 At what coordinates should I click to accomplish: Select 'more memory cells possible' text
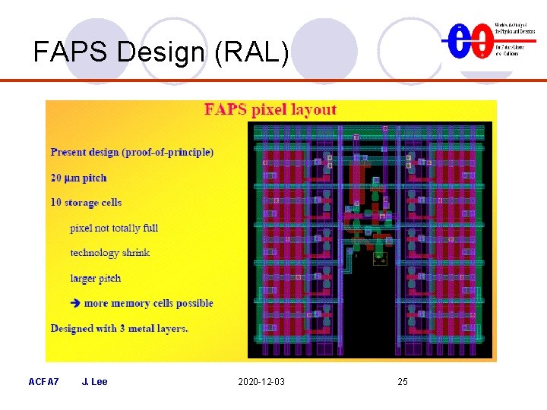point(149,303)
